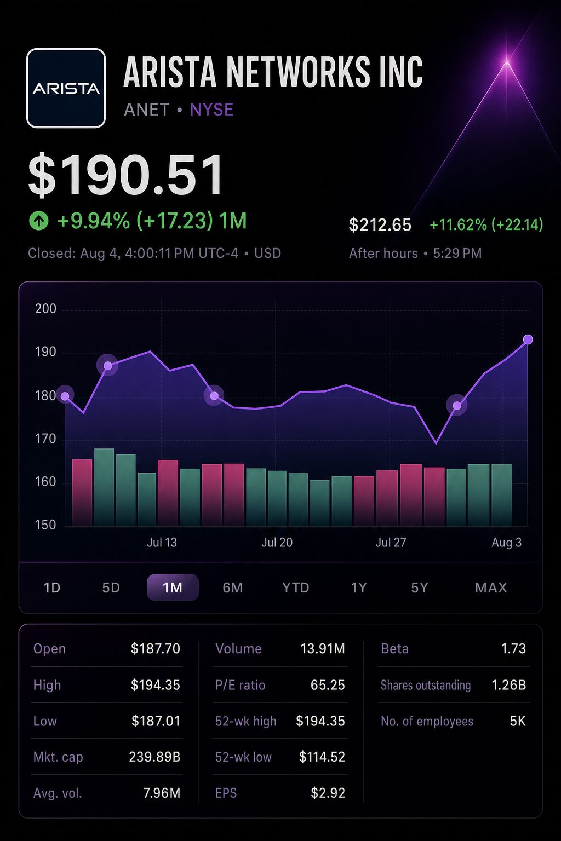
Task: Click the $212.65 after-hours price
Action: click(380, 225)
